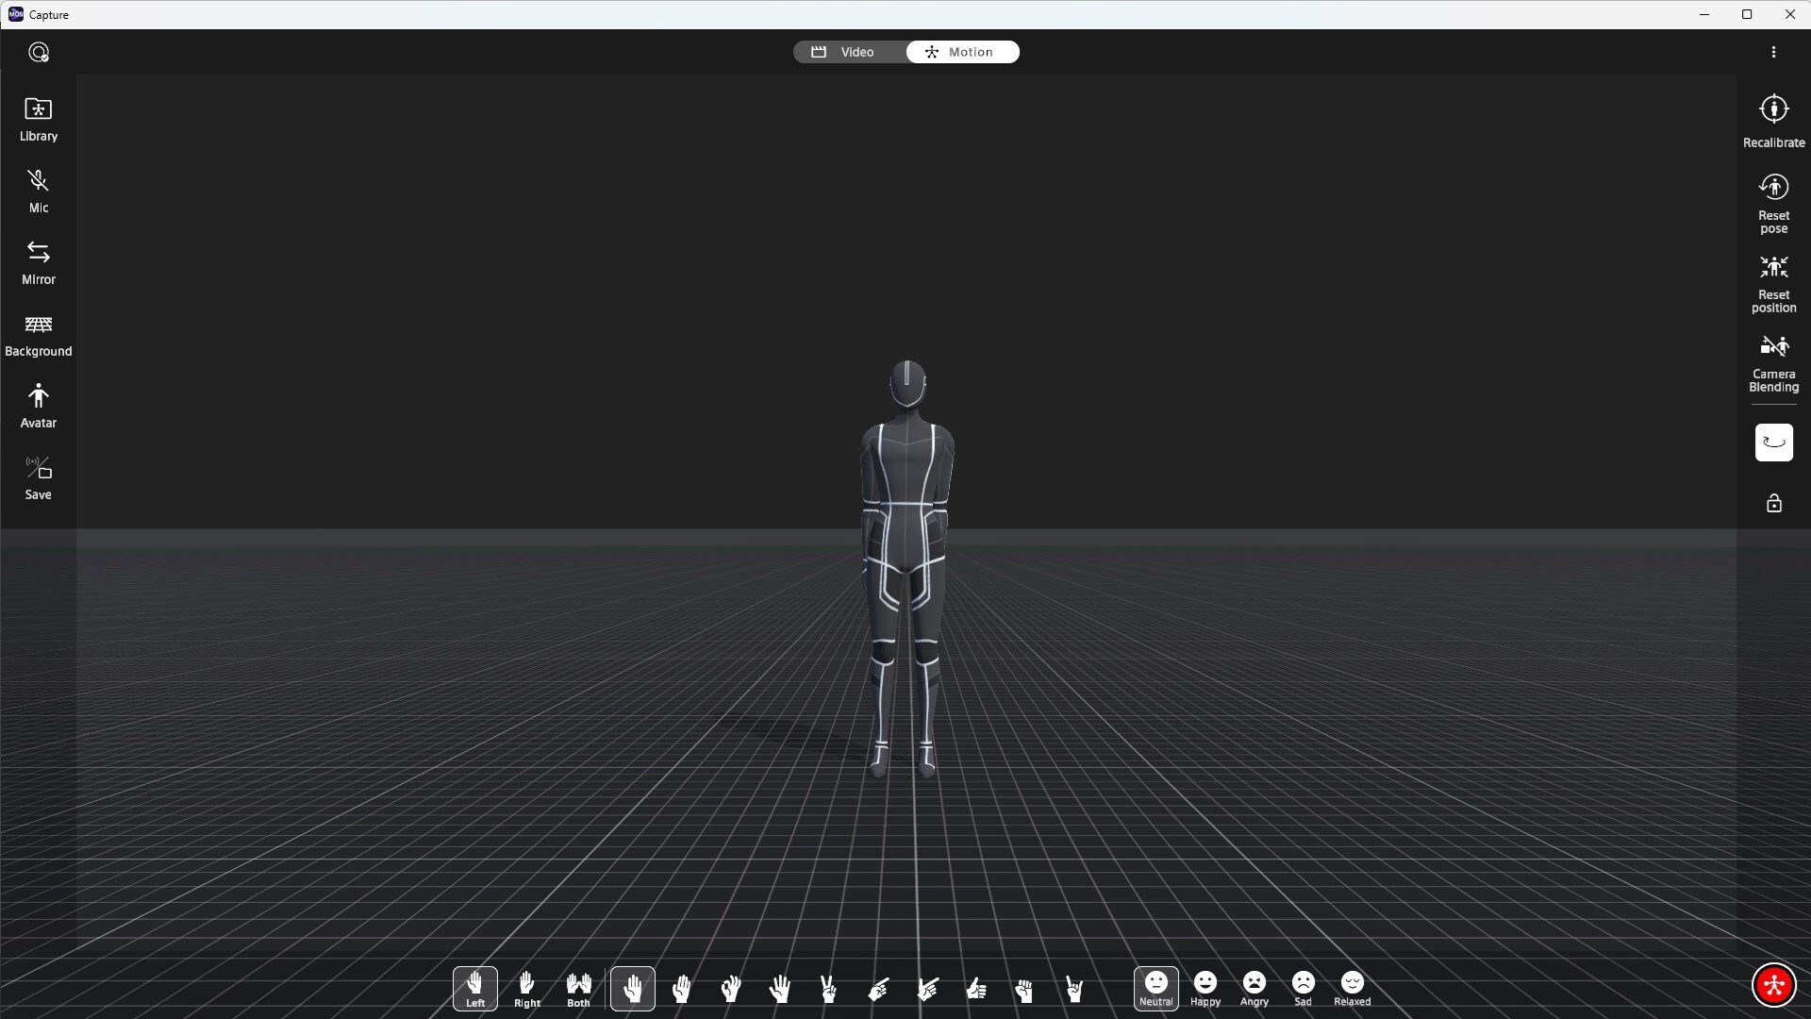
Task: Open the Avatar selection
Action: pos(38,406)
